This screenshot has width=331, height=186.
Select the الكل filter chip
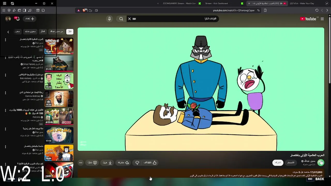[x=70, y=31]
